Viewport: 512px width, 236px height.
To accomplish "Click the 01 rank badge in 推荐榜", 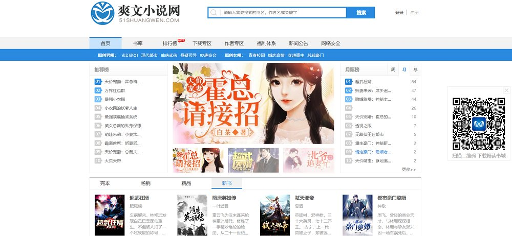I will point(98,81).
